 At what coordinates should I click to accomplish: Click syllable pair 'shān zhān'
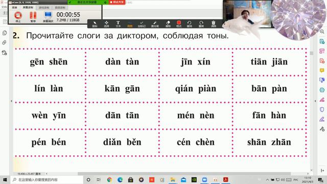pyautogui.click(x=269, y=142)
